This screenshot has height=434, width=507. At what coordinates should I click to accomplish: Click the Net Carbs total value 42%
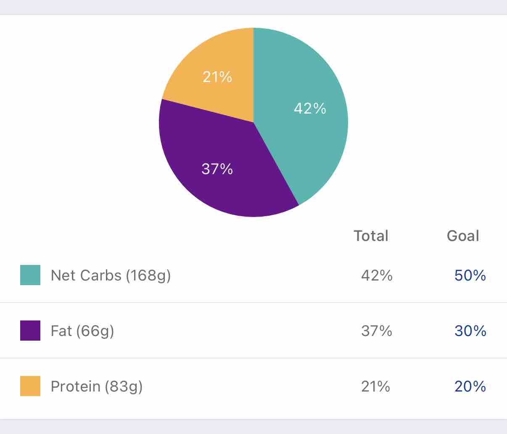click(x=377, y=275)
